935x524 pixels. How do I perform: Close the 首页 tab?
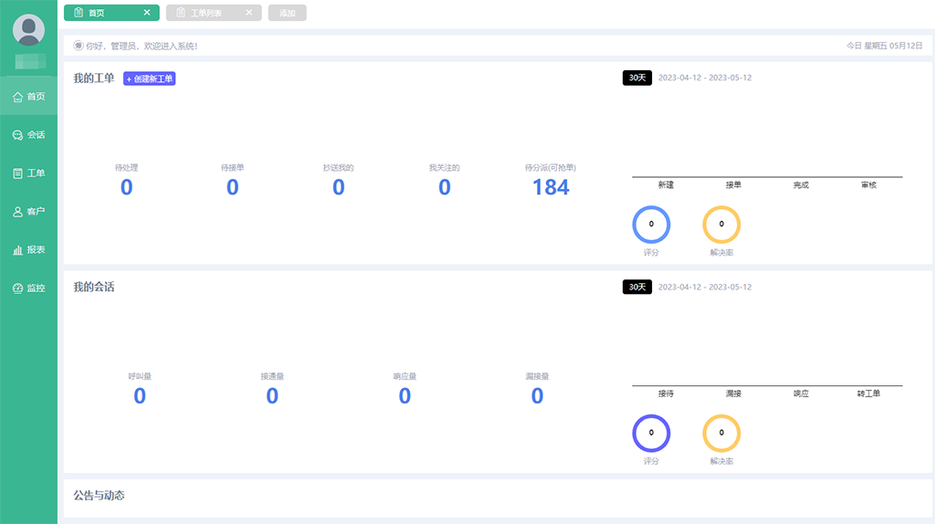click(147, 13)
